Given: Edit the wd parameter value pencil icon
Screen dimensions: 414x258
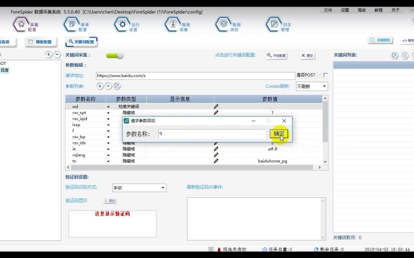Looking at the screenshot, I should tap(216, 106).
